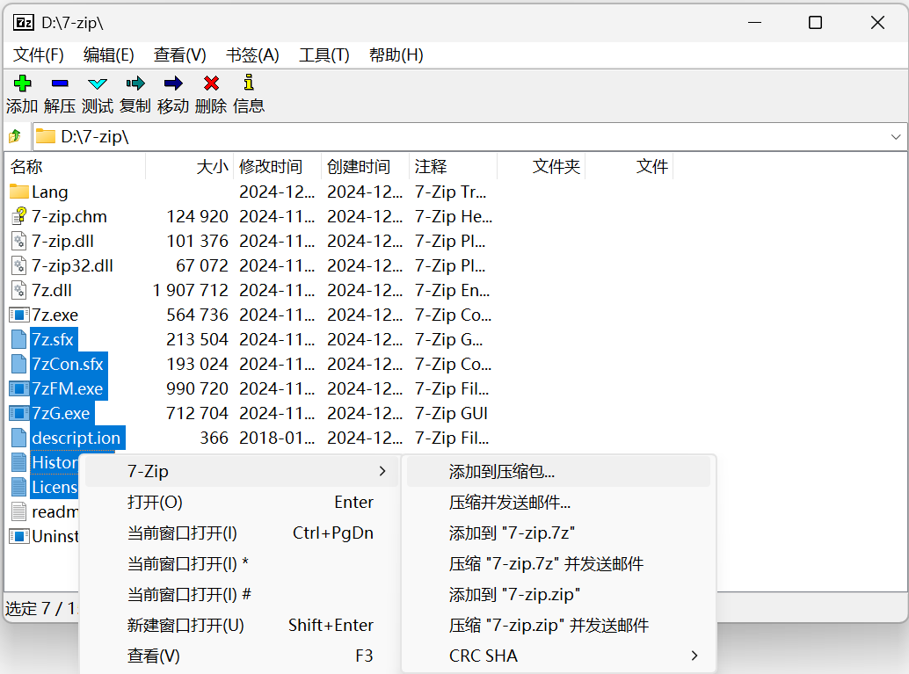909x674 pixels.
Task: Expand the address bar path dropdown
Action: (x=896, y=137)
